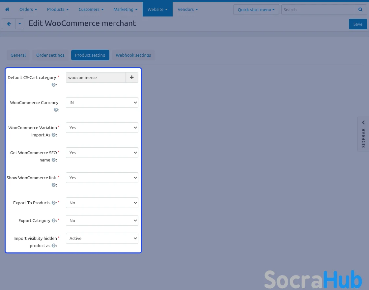Open help for WooCommerce Variation Import As

[54, 135]
